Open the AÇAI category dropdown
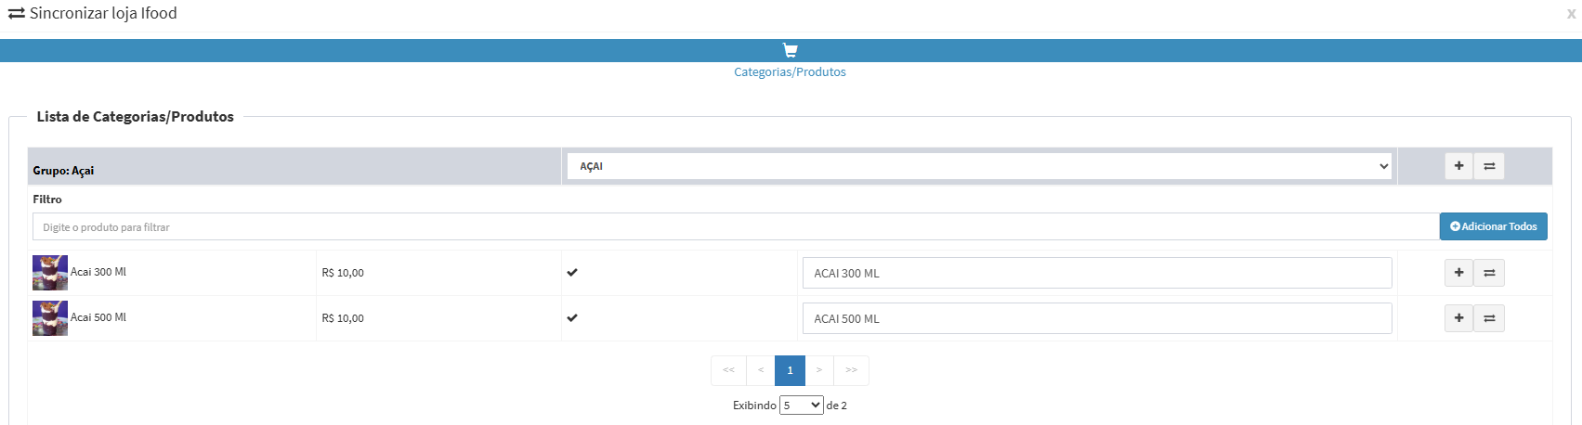Image resolution: width=1582 pixels, height=425 pixels. (979, 166)
